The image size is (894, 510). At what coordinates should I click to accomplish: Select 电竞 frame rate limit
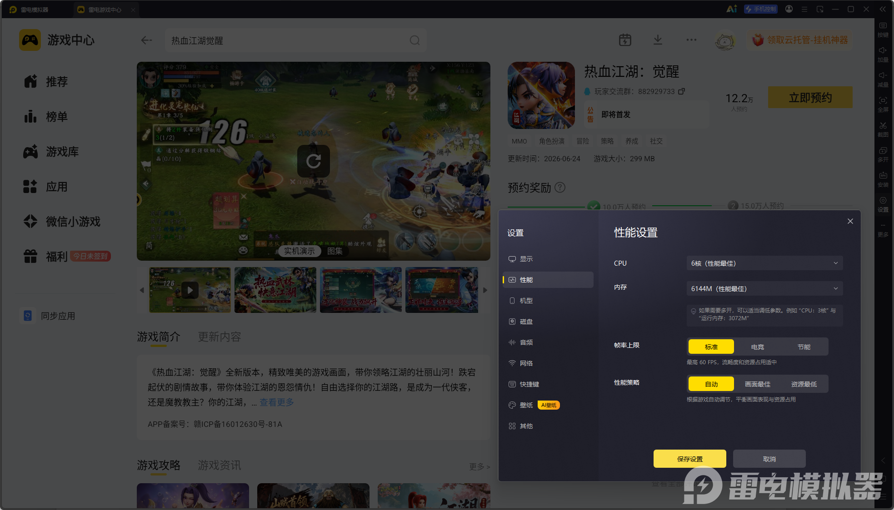click(x=758, y=347)
